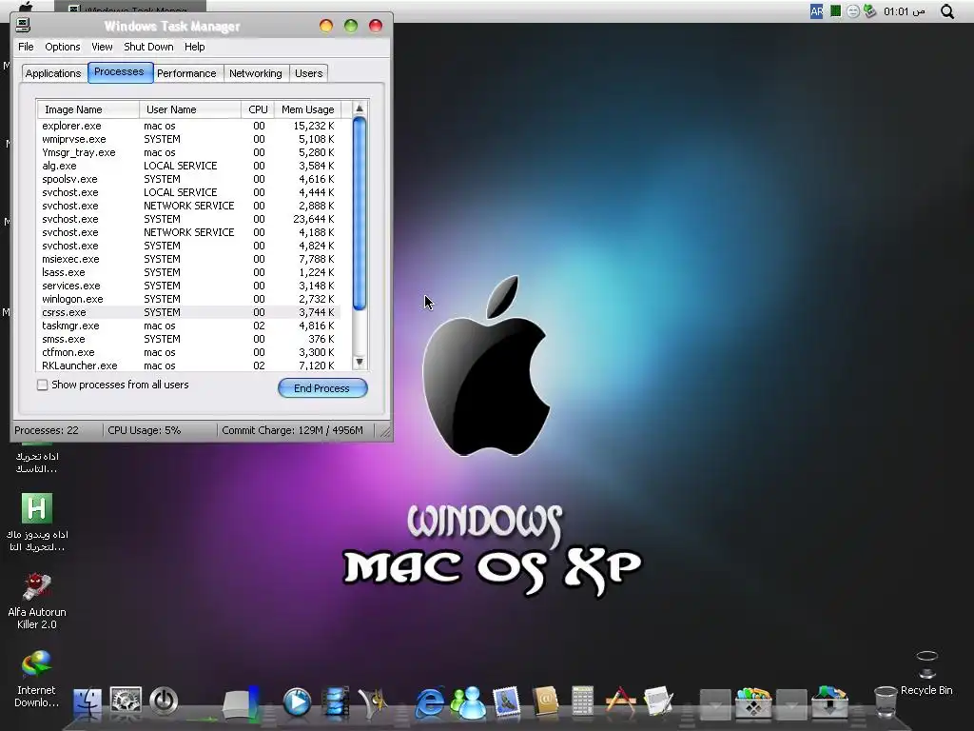Select the csrss.exe process row
This screenshot has height=731, width=974.
[x=189, y=312]
